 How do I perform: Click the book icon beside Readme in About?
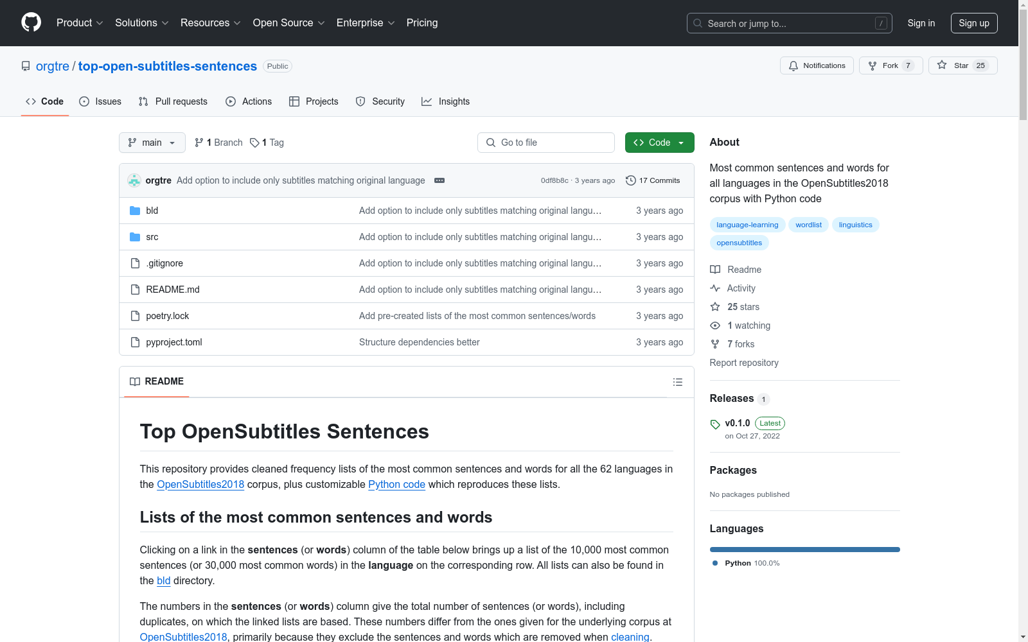(715, 270)
